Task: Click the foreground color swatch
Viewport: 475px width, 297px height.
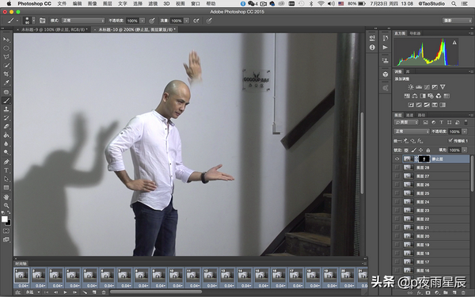Action: coord(4,219)
